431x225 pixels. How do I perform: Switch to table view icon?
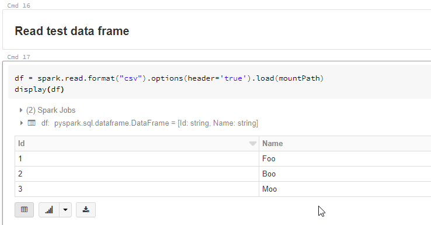tap(24, 210)
